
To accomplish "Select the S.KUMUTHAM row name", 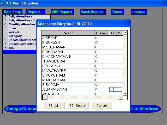I will (x=53, y=75).
